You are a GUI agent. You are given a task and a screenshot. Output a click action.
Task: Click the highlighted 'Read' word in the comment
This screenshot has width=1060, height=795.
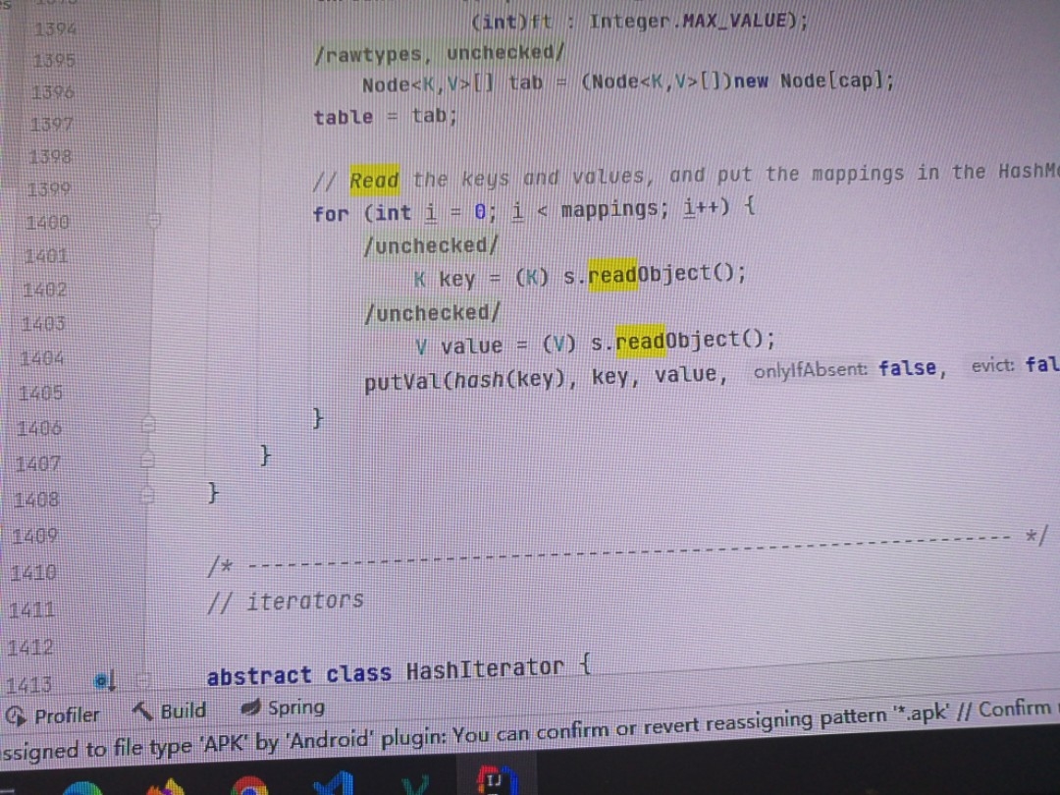pyautogui.click(x=374, y=180)
